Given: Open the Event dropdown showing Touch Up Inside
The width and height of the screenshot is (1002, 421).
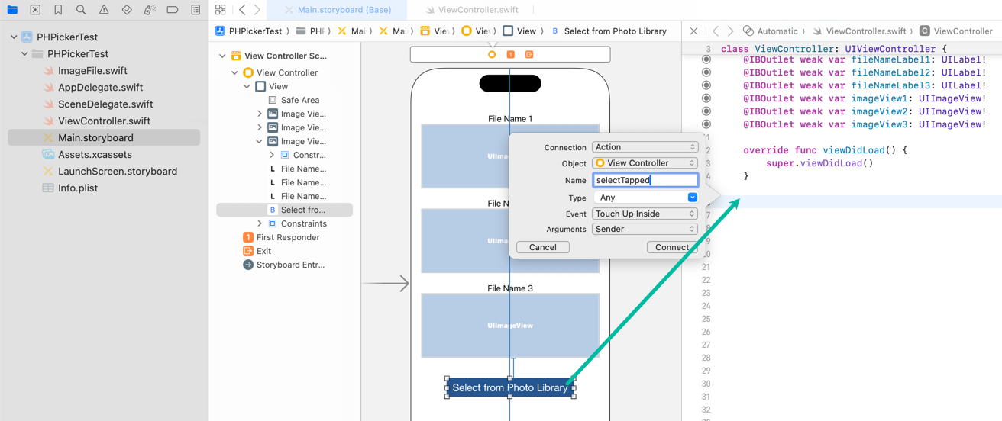Looking at the screenshot, I should (x=645, y=214).
